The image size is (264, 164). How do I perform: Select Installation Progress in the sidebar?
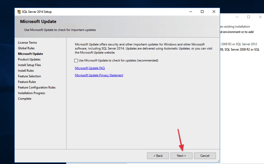(x=31, y=93)
